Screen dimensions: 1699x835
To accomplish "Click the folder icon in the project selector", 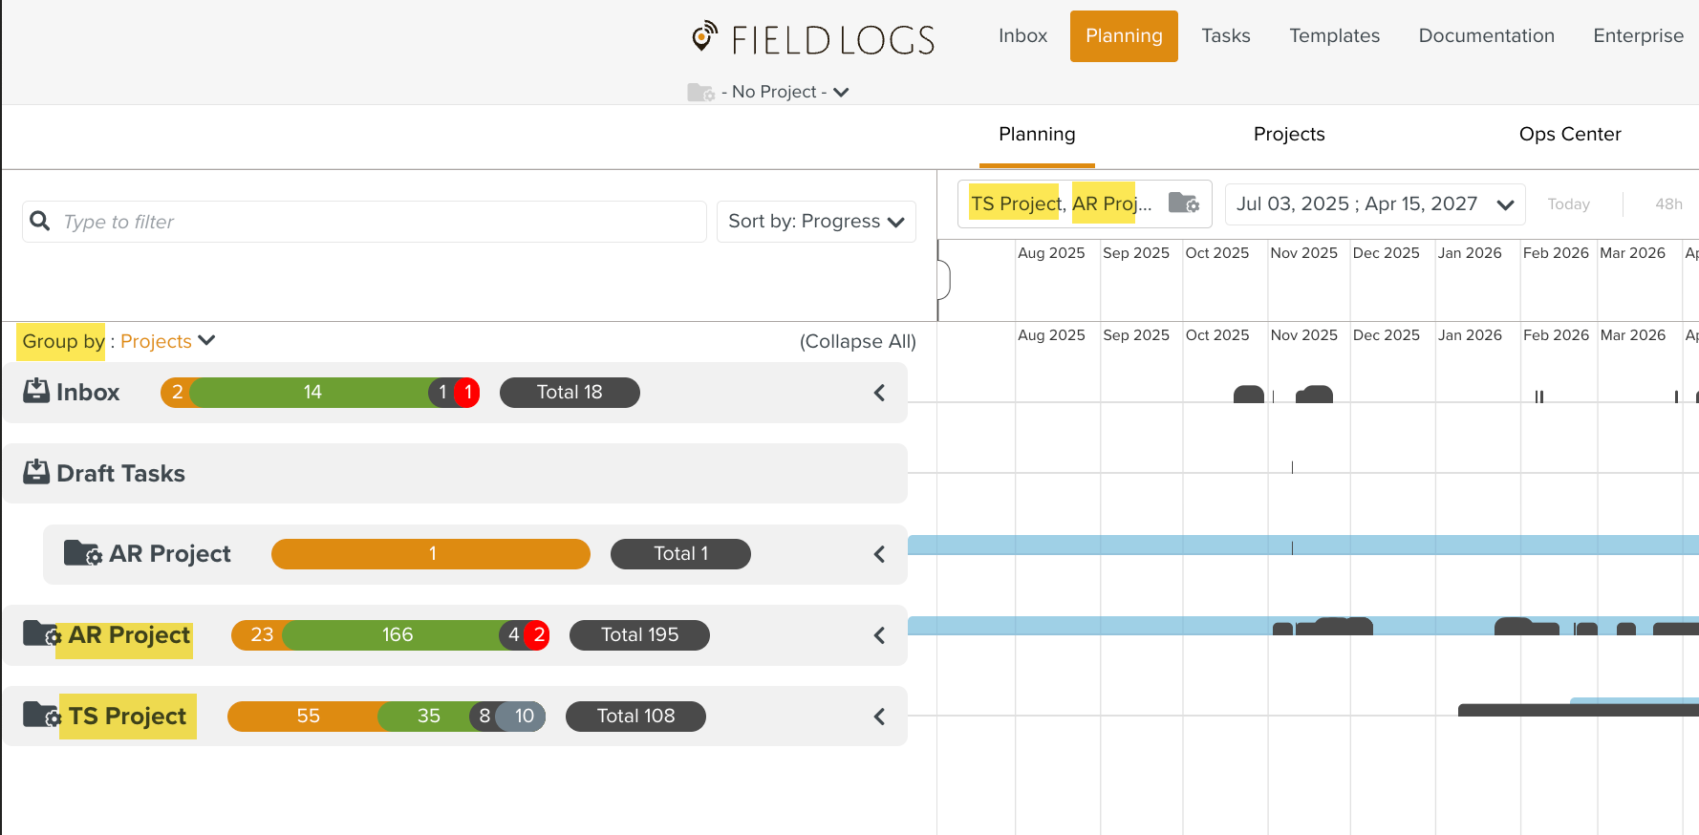I will 1184,203.
